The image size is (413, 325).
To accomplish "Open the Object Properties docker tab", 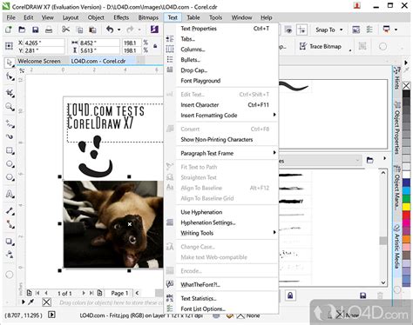I will [396, 128].
